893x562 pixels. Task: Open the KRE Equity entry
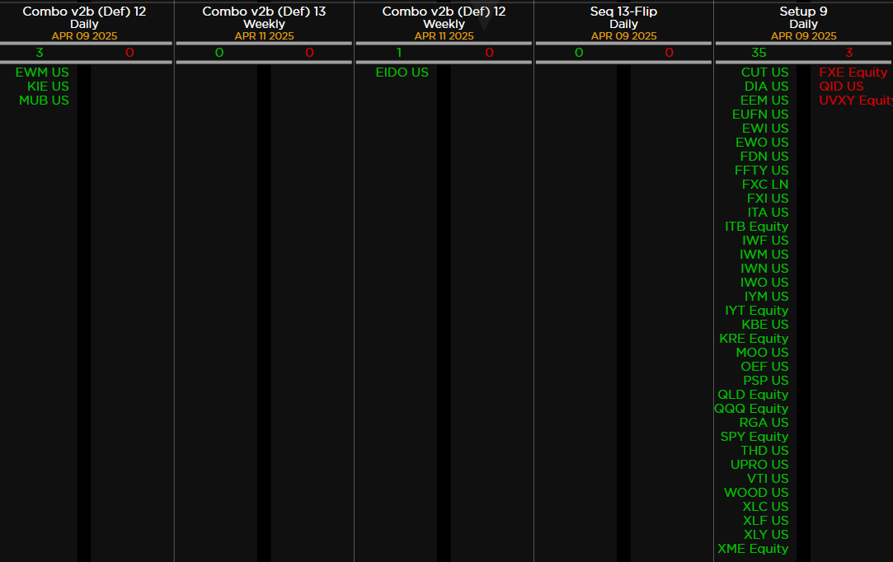coord(754,339)
